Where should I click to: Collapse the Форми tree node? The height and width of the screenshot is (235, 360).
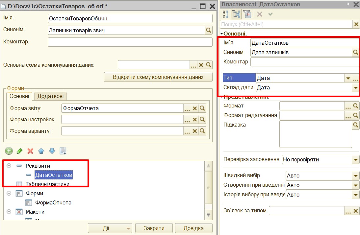point(9,193)
